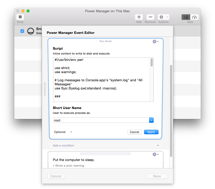Viewport: 215px width, 189px height.
Task: Expand the Optional dropdown
Action: point(63,132)
